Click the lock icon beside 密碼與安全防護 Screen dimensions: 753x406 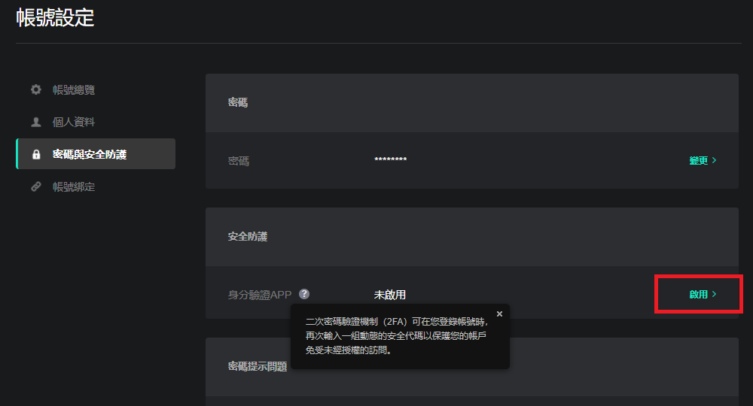point(35,155)
